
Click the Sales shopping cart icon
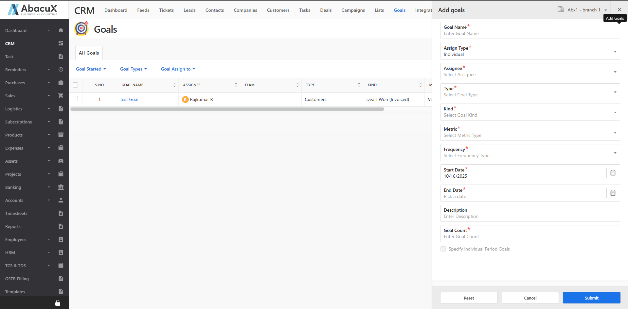coord(61,96)
